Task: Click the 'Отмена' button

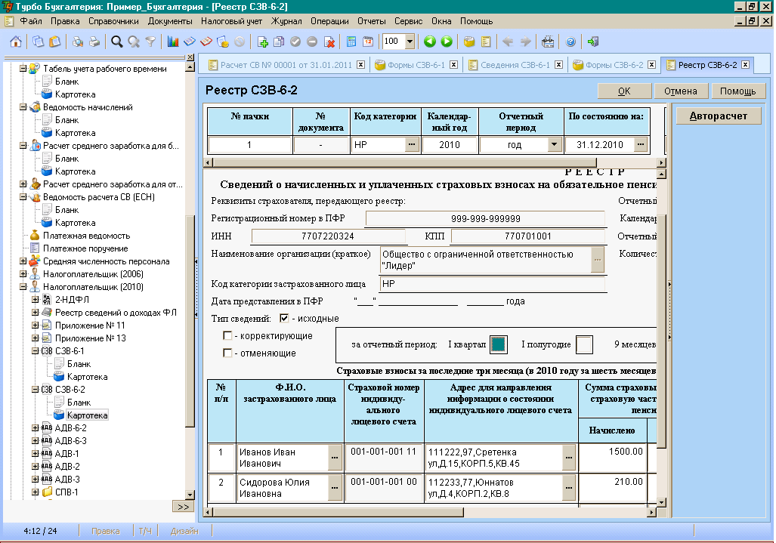Action: 680,91
